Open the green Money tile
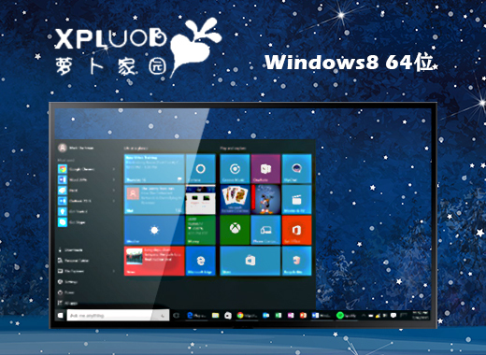The height and width of the screenshot is (355, 486). [x=200, y=230]
